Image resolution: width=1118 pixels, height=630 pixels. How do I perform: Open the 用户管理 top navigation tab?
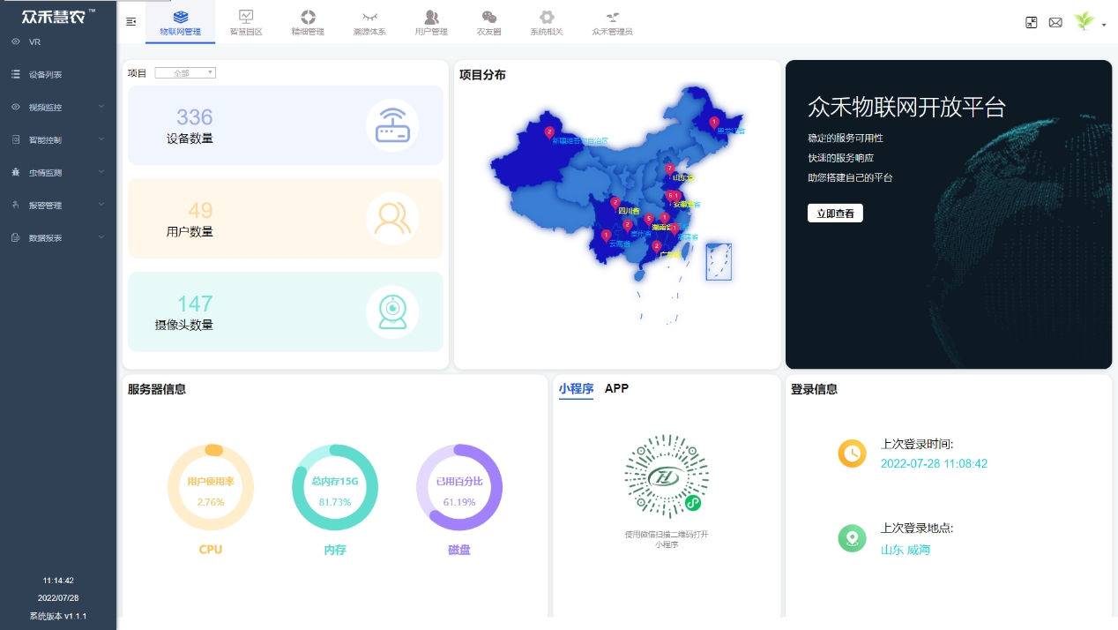click(x=431, y=22)
